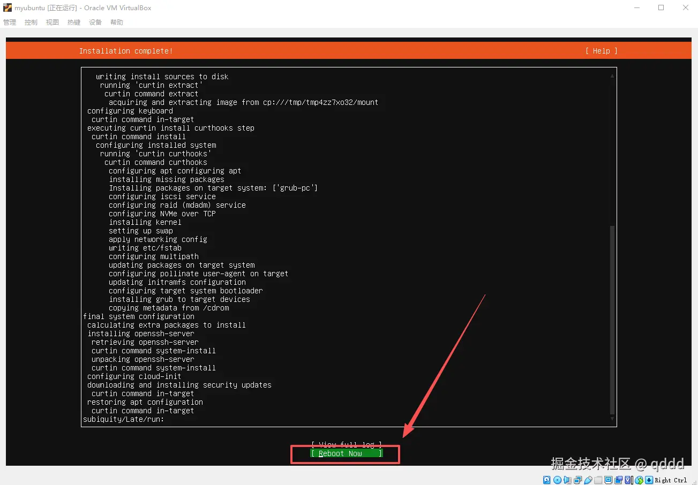Click the 'installing kernel' log line
698x485 pixels.
[x=145, y=222]
